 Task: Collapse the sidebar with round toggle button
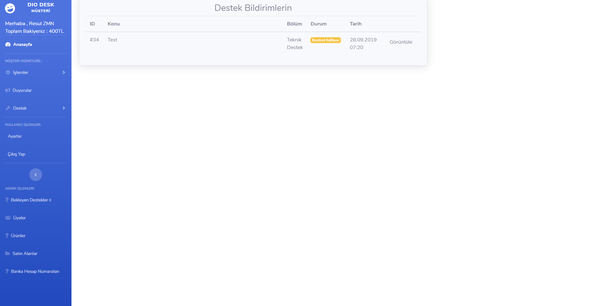click(x=36, y=175)
